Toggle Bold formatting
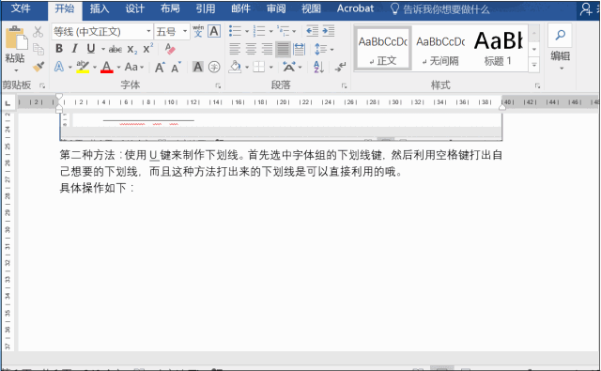Image resolution: width=601 pixels, height=371 pixels. 59,48
